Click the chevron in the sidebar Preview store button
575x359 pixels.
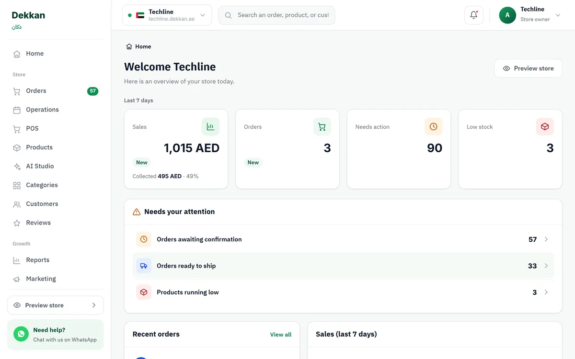point(94,305)
